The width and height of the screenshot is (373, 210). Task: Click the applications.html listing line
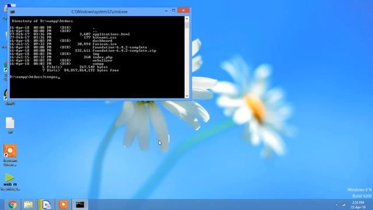(x=70, y=34)
